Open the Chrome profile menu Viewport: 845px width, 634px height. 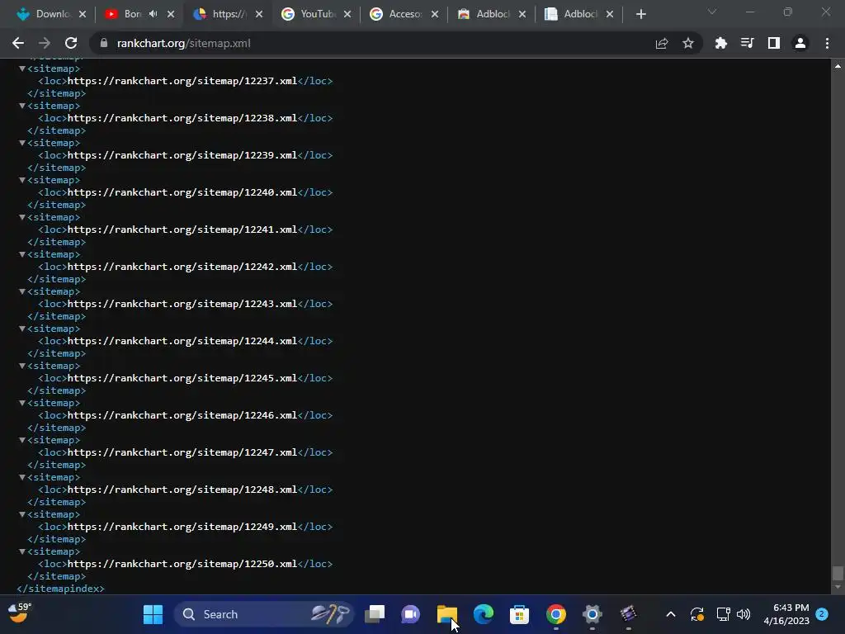800,43
